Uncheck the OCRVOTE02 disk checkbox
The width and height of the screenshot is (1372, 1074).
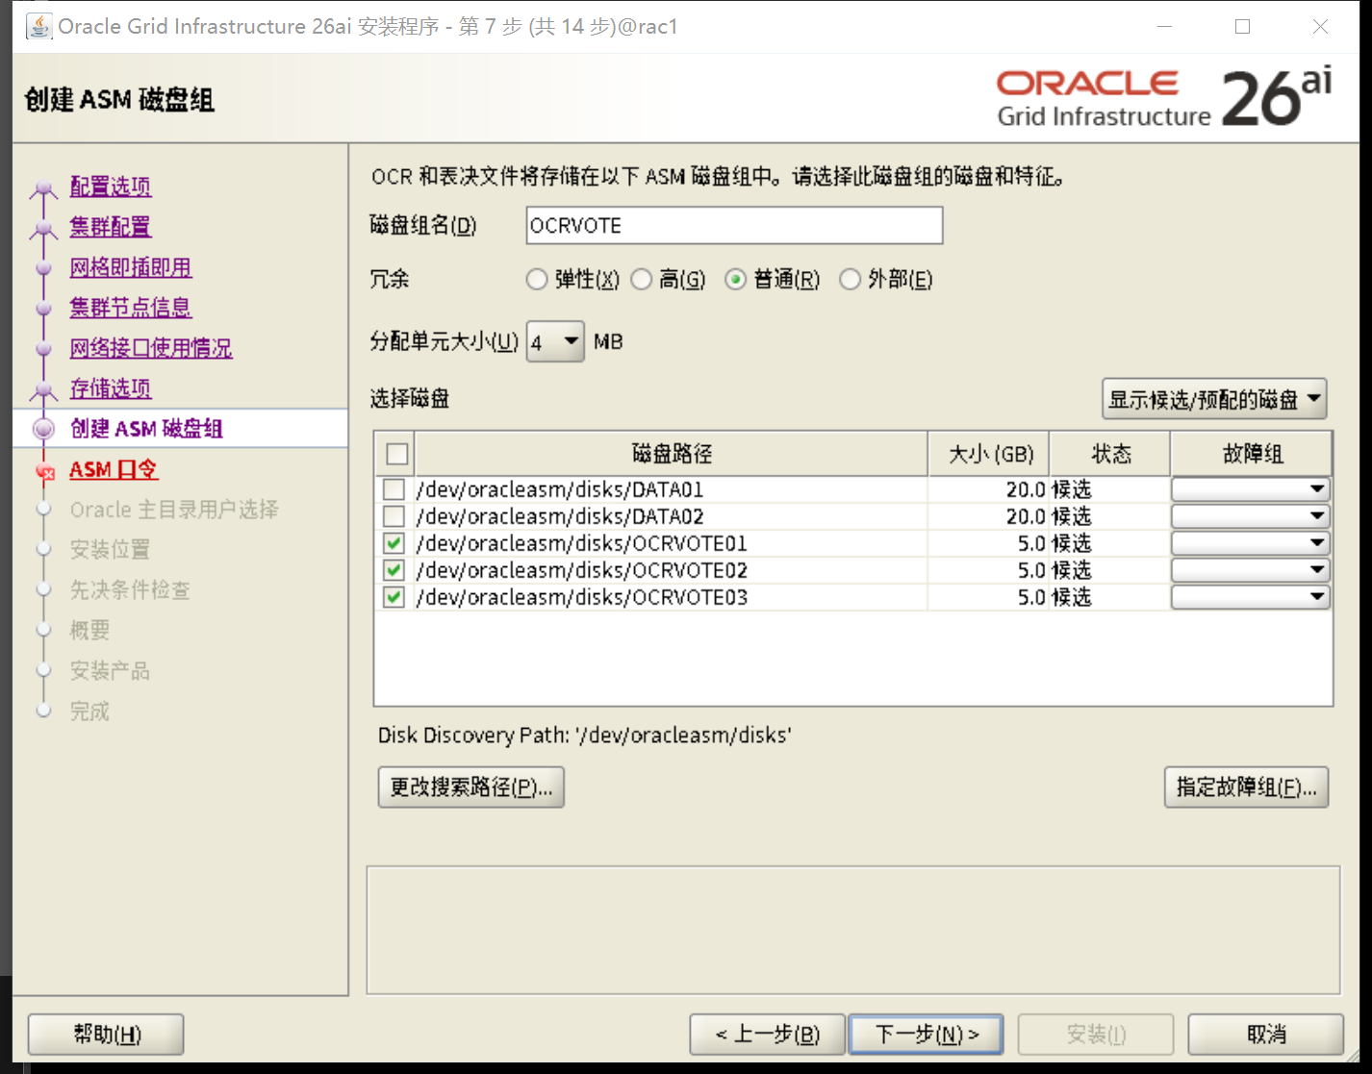tap(394, 570)
